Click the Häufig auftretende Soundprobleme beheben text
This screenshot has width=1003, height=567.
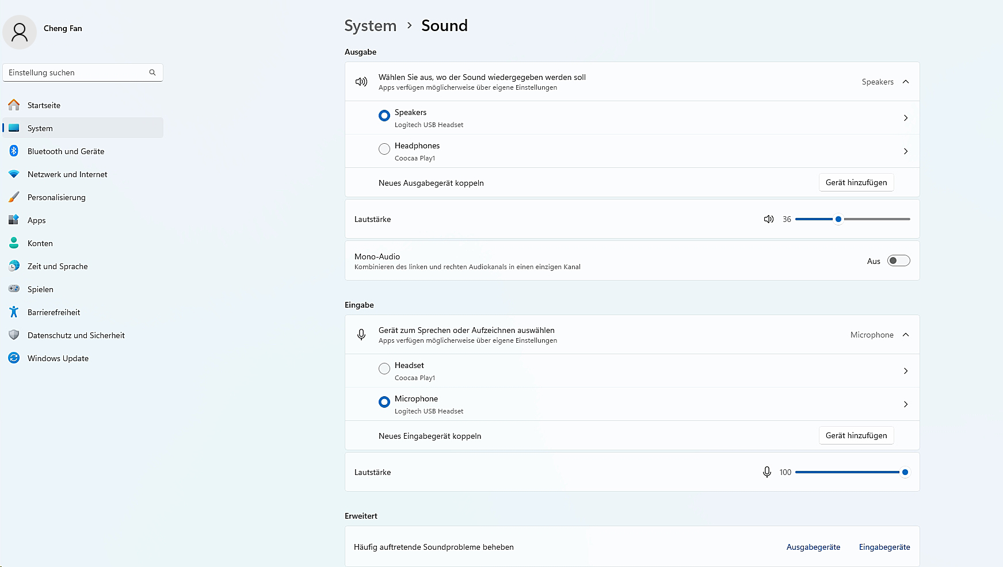pyautogui.click(x=434, y=547)
